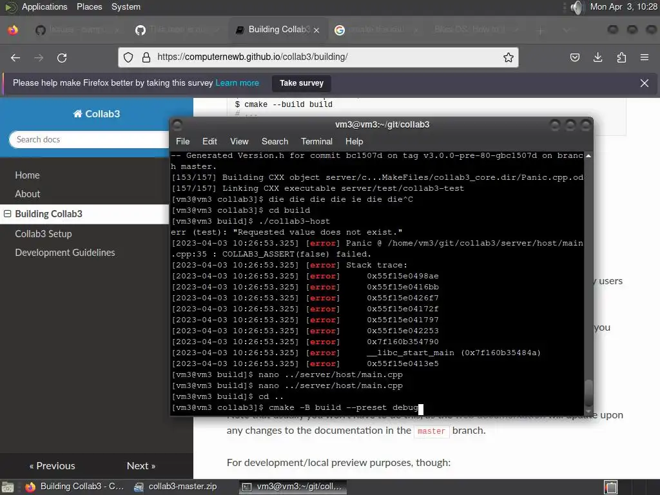Click the terminal scrollbar up arrow
This screenshot has height=495, width=660.
pyautogui.click(x=588, y=156)
